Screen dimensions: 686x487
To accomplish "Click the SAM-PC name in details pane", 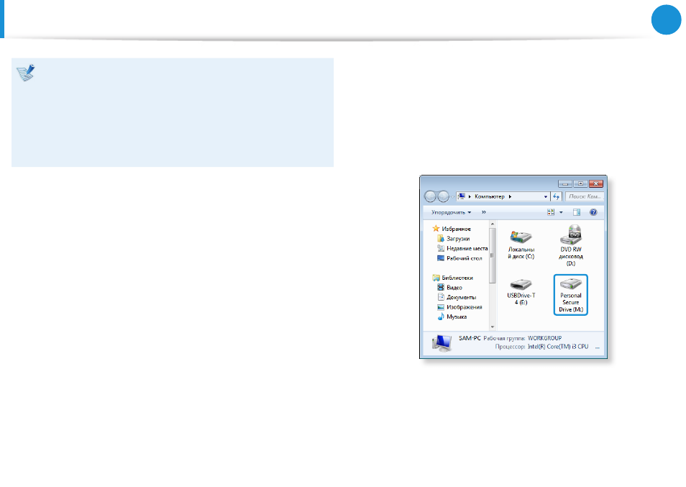I will pyautogui.click(x=470, y=338).
